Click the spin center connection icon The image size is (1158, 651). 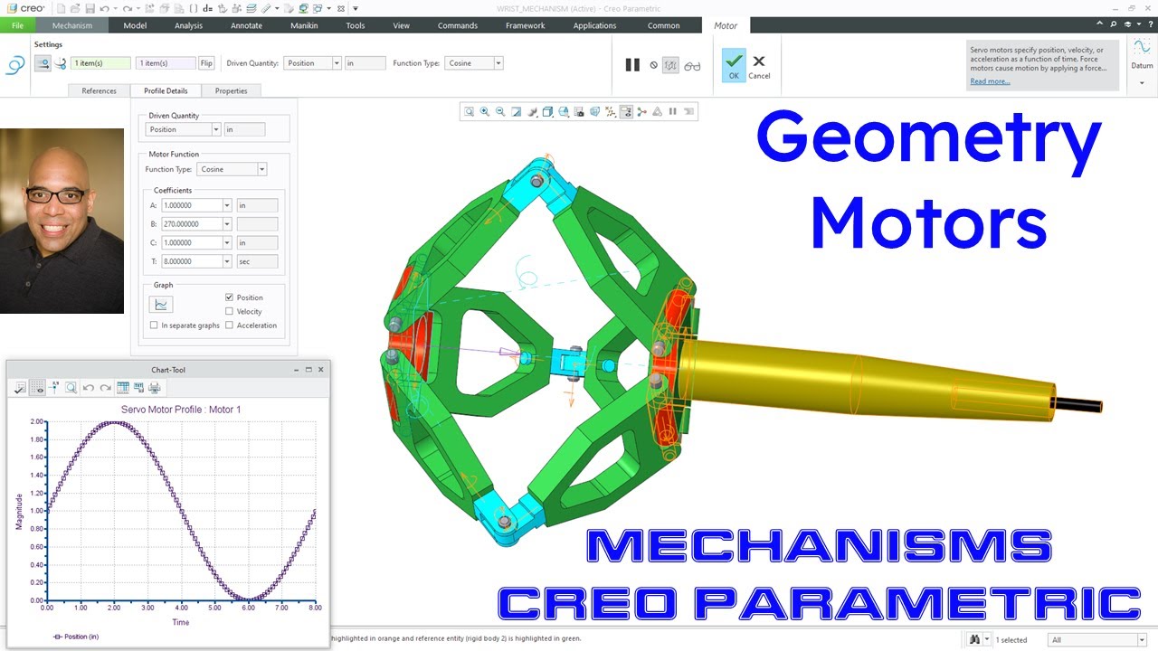tap(642, 112)
